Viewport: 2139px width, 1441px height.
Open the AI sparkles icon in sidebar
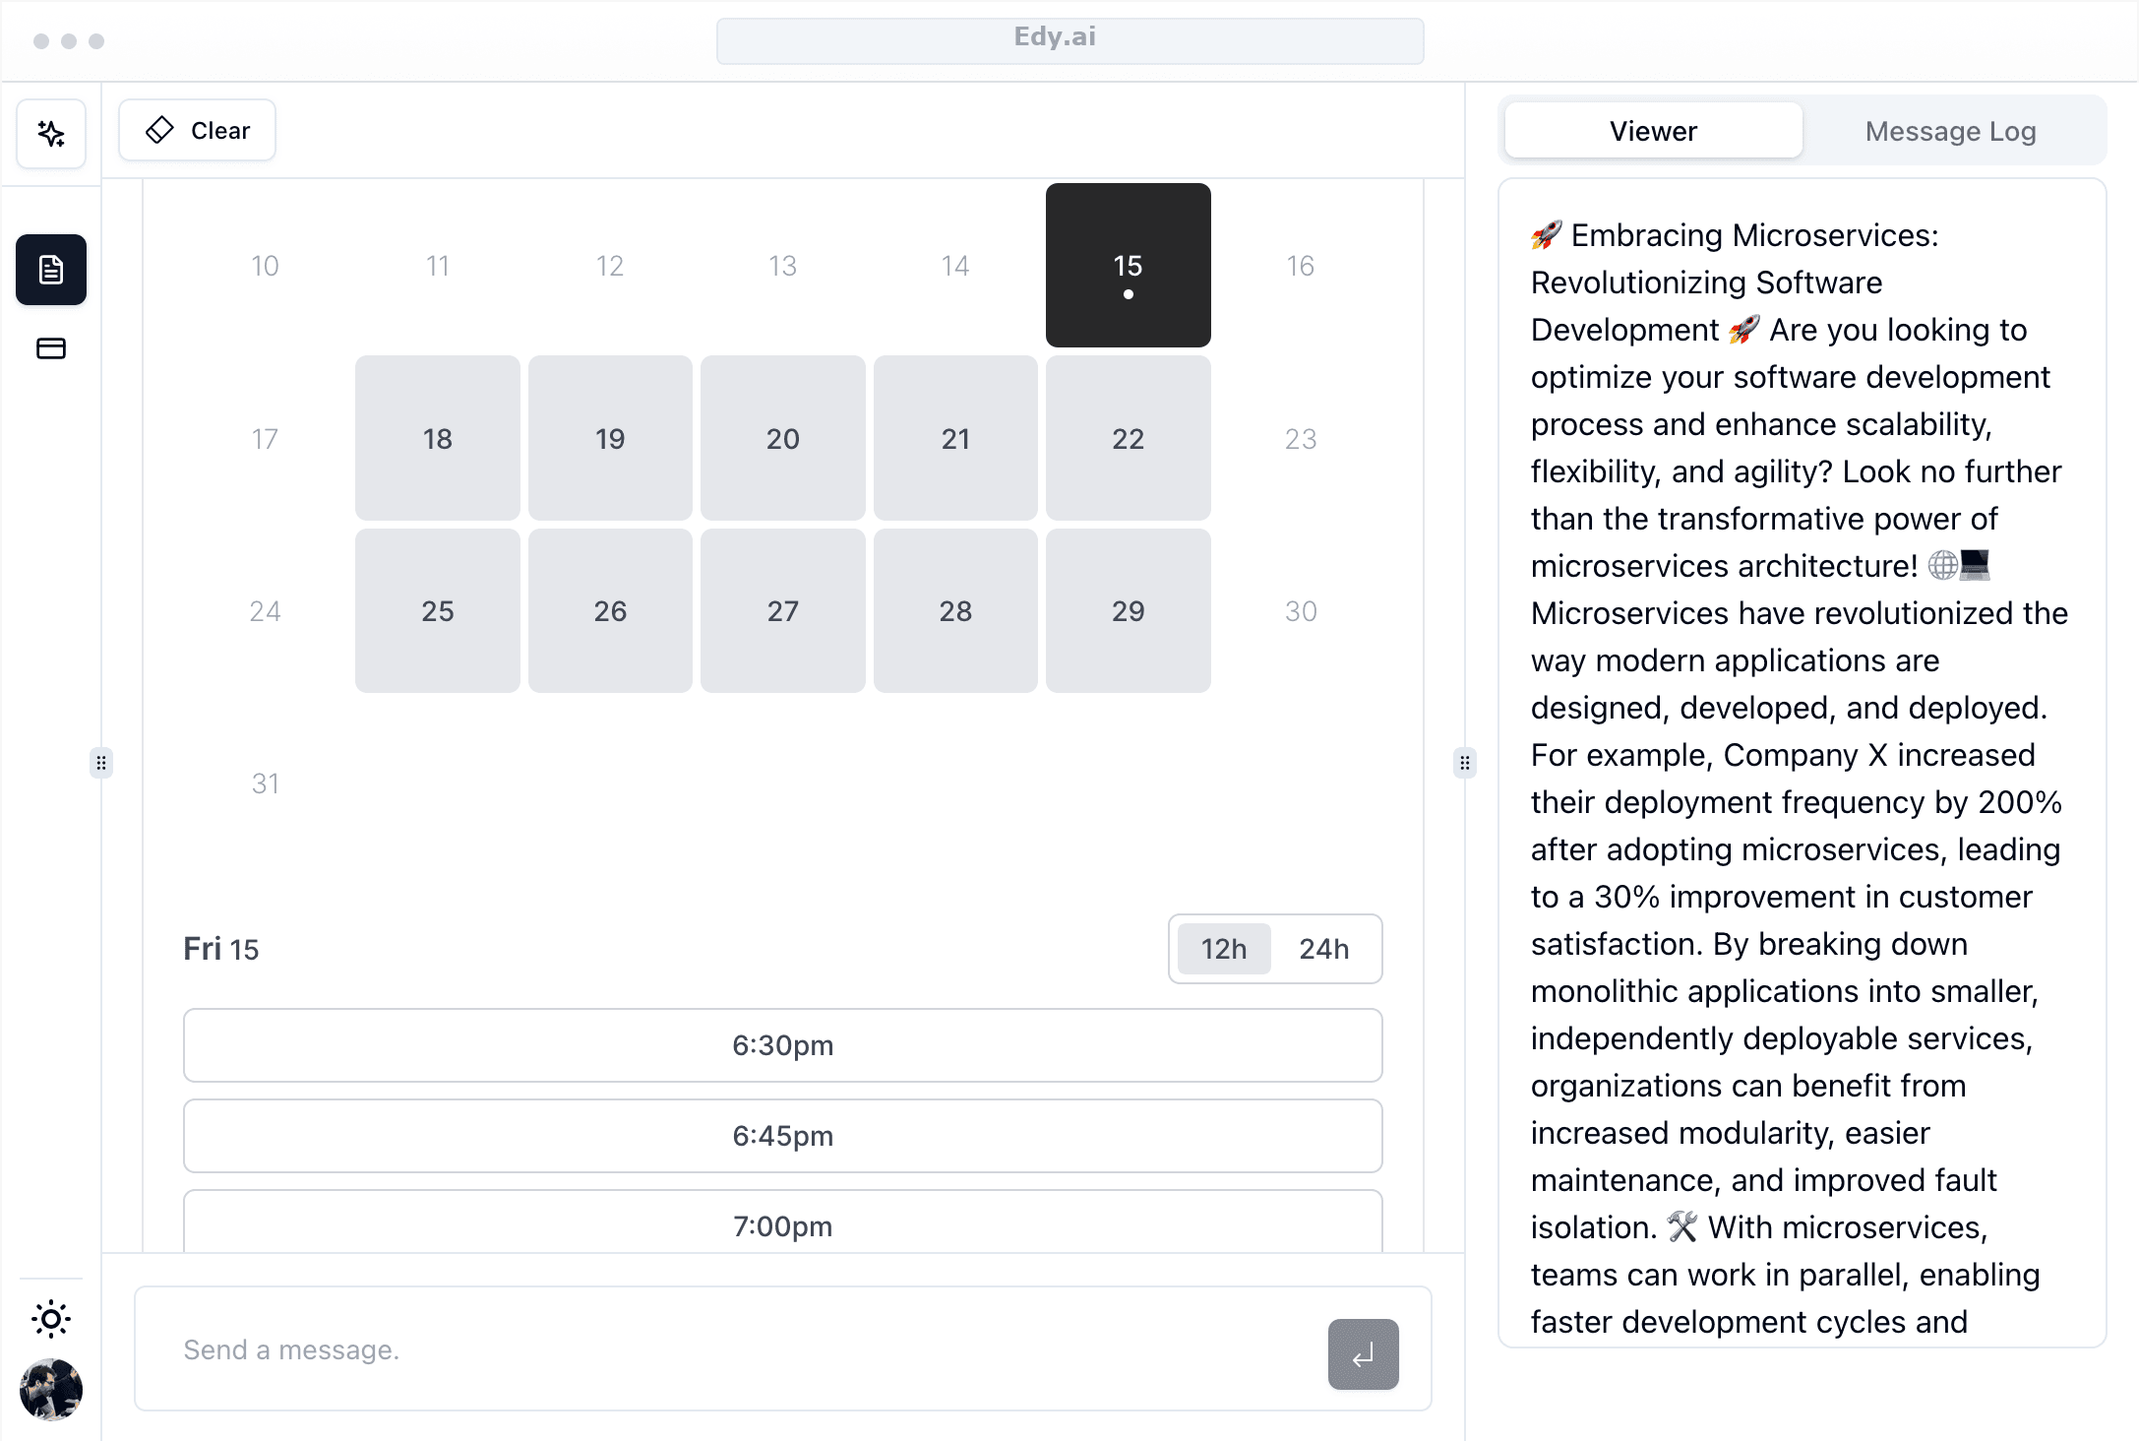click(x=51, y=133)
